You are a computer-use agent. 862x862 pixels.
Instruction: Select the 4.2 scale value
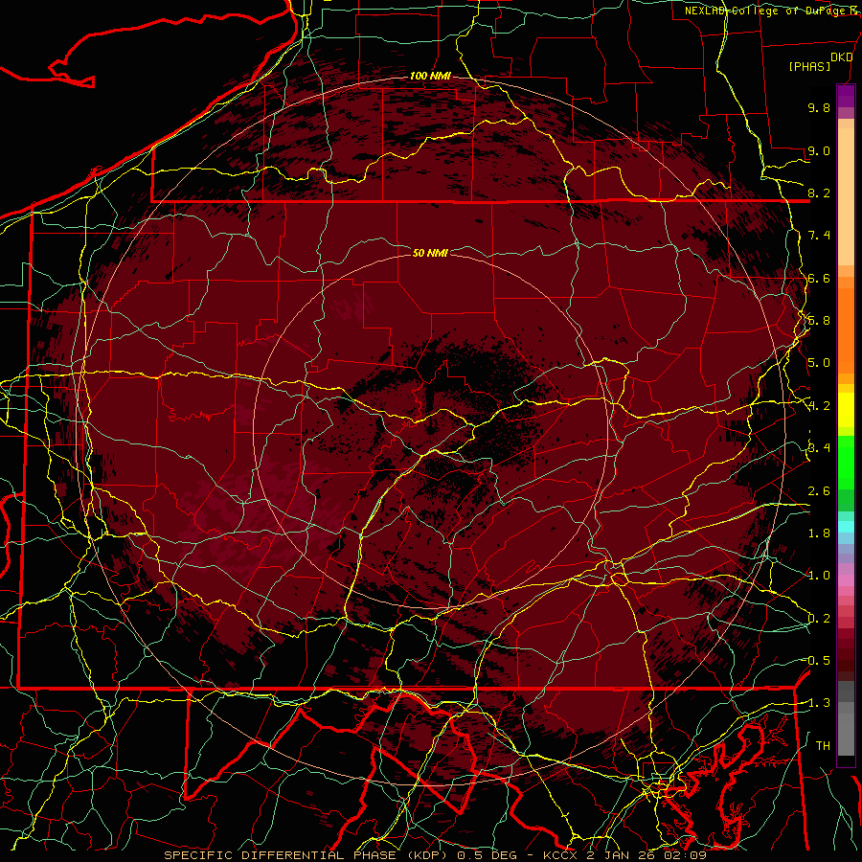coord(819,406)
